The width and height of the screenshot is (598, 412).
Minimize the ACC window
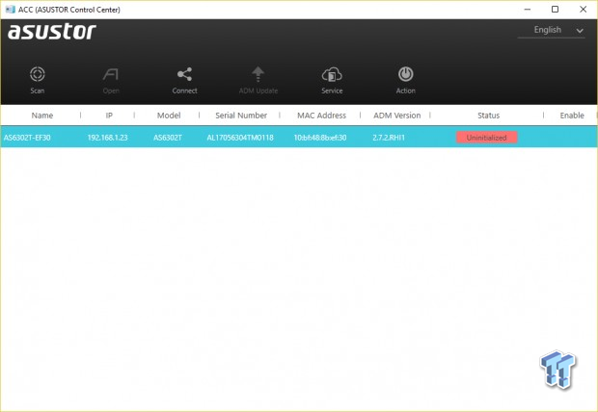click(528, 9)
